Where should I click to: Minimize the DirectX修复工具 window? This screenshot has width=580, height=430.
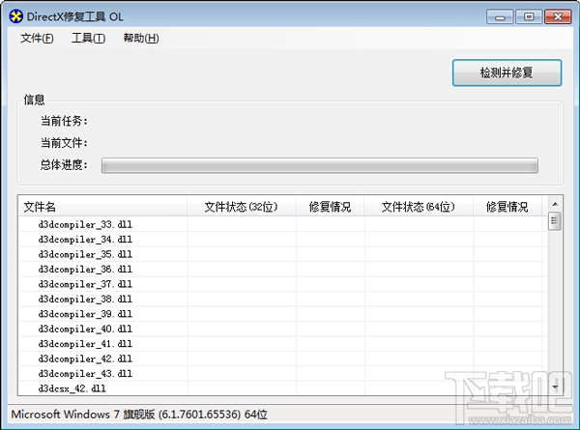tap(500, 17)
